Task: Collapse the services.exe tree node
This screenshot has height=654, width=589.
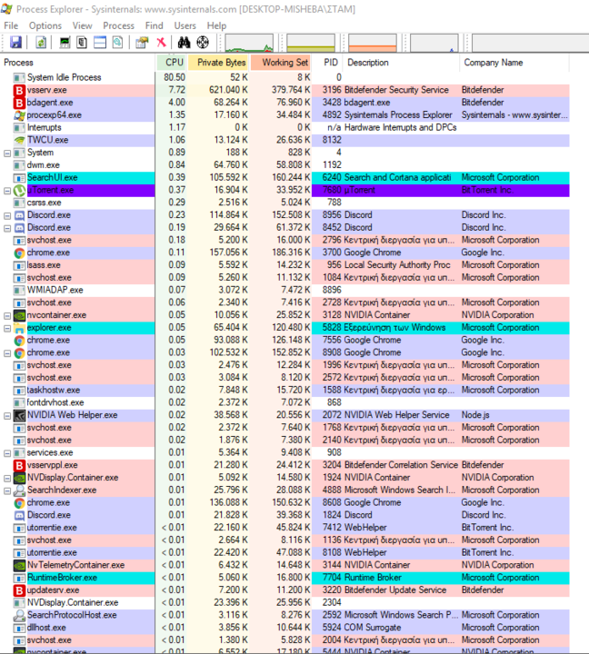Action: (x=7, y=453)
